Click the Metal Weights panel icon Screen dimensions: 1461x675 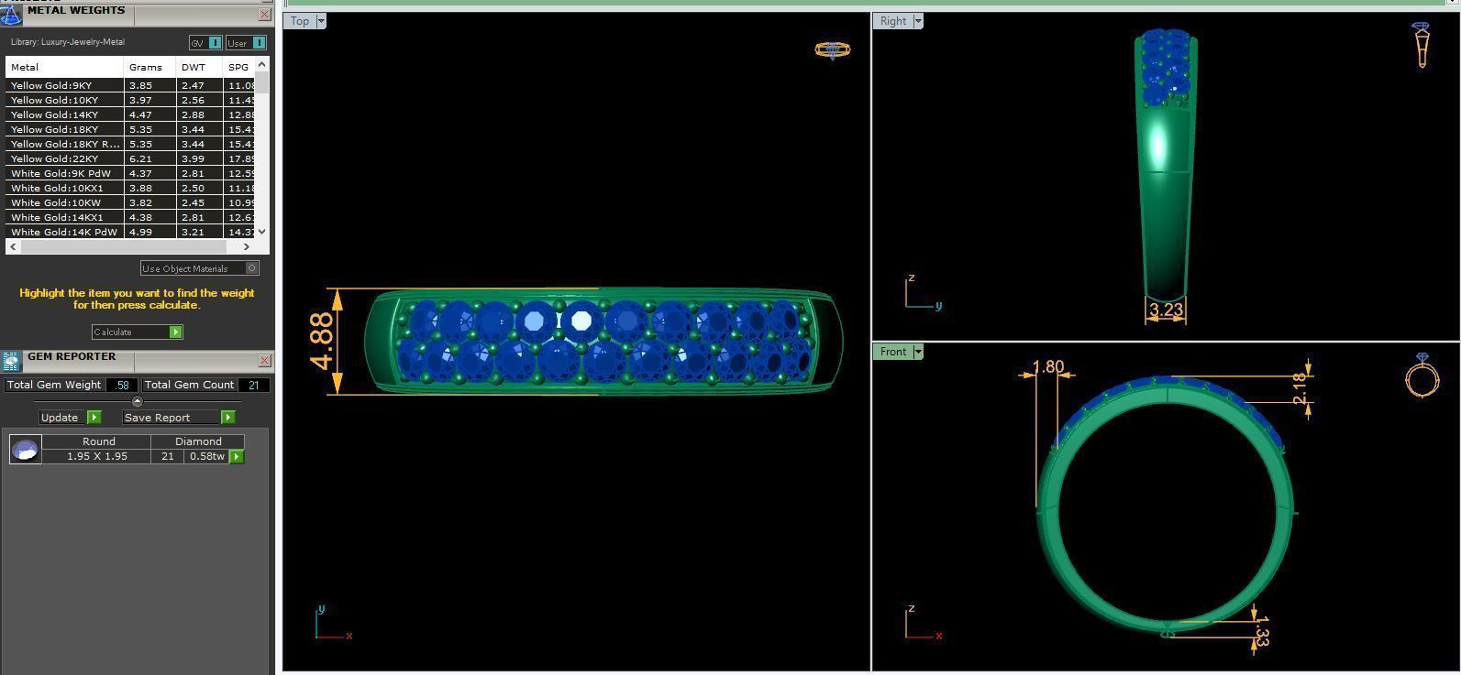tap(11, 14)
